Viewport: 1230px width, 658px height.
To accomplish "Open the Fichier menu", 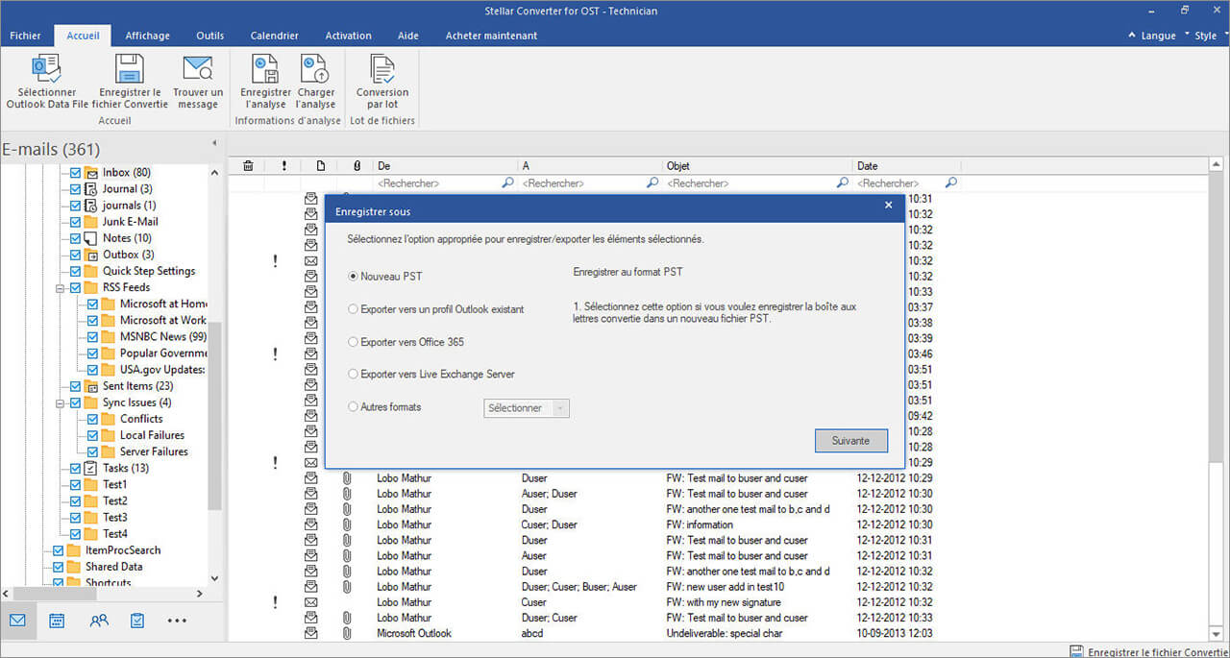I will pos(25,36).
